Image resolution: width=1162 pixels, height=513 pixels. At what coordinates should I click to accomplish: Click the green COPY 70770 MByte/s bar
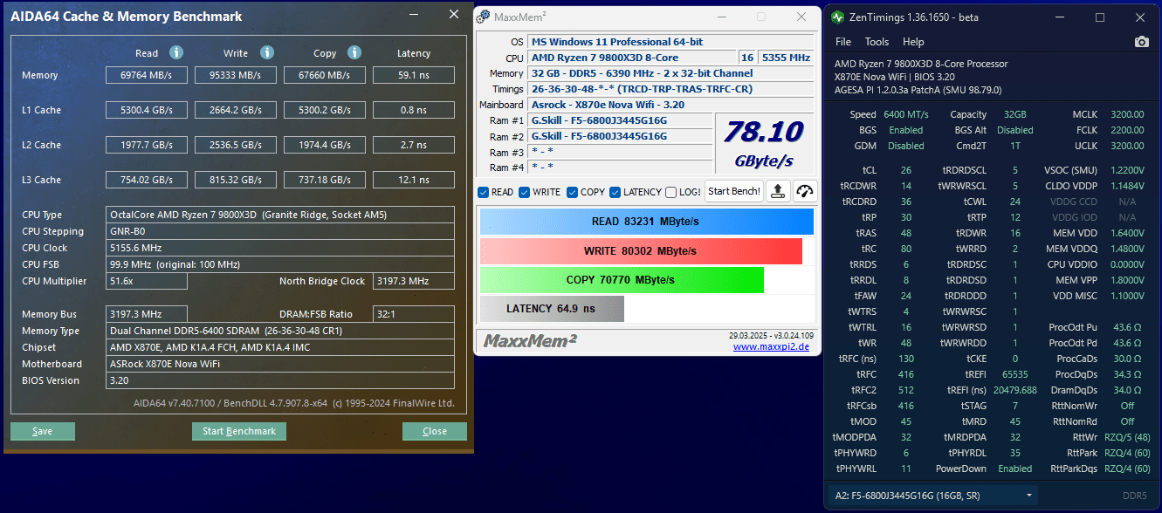tap(622, 280)
